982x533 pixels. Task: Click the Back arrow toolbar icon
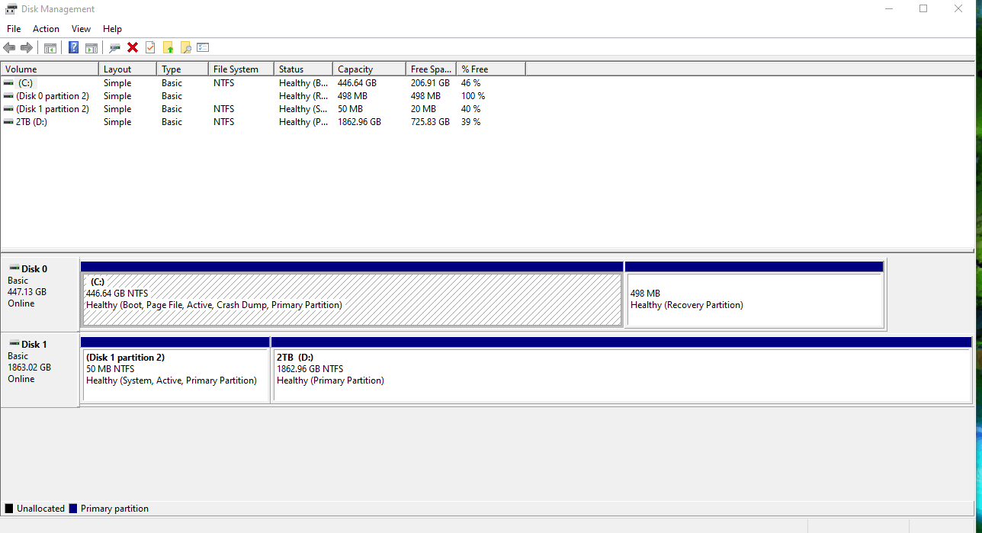tap(9, 47)
